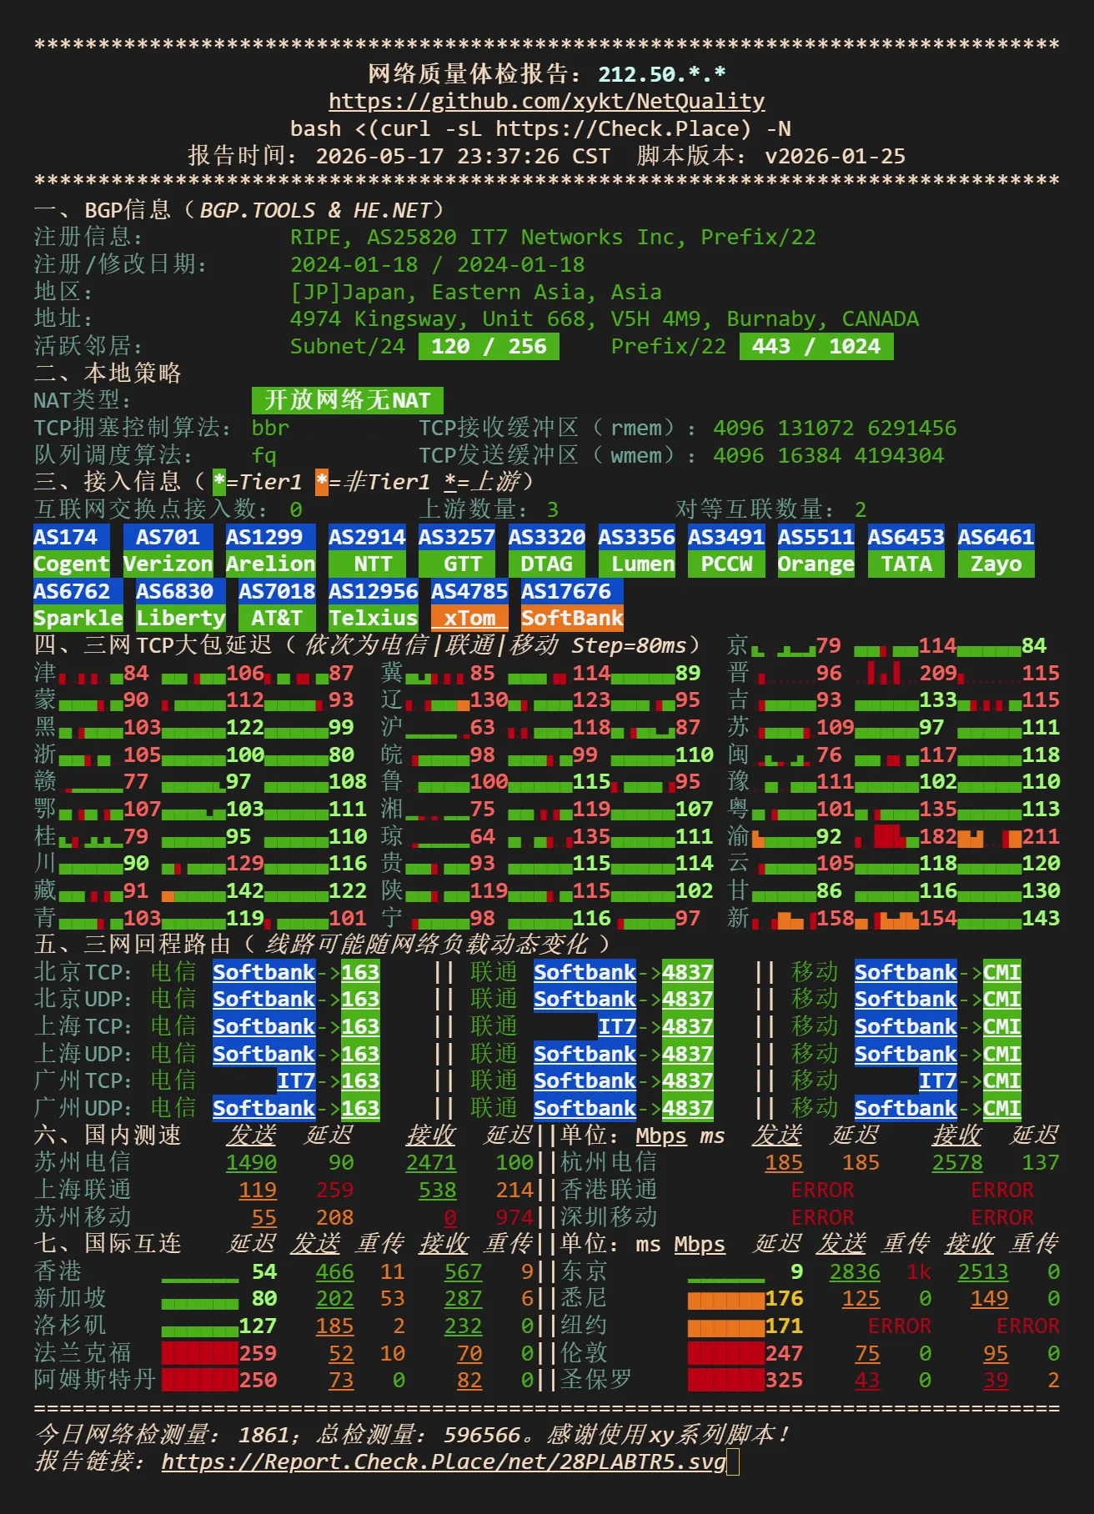Select the Zayo carrier label
Image resolution: width=1094 pixels, height=1514 pixels.
point(996,564)
